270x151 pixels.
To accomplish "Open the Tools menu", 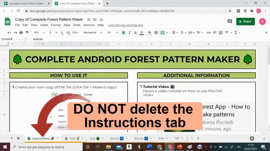I will tap(77, 25).
